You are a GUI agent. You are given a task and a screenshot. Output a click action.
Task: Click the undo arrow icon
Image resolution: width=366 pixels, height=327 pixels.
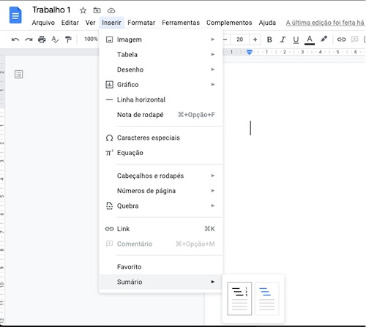pyautogui.click(x=15, y=40)
